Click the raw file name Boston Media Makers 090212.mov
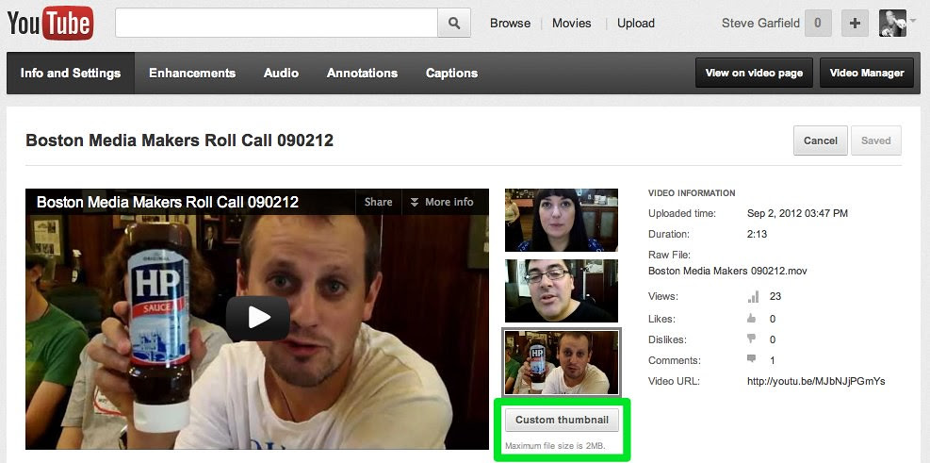930x463 pixels. coord(727,272)
